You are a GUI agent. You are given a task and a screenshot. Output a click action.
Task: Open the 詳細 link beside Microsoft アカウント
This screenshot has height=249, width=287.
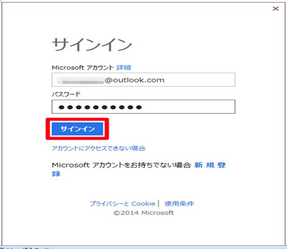click(124, 67)
